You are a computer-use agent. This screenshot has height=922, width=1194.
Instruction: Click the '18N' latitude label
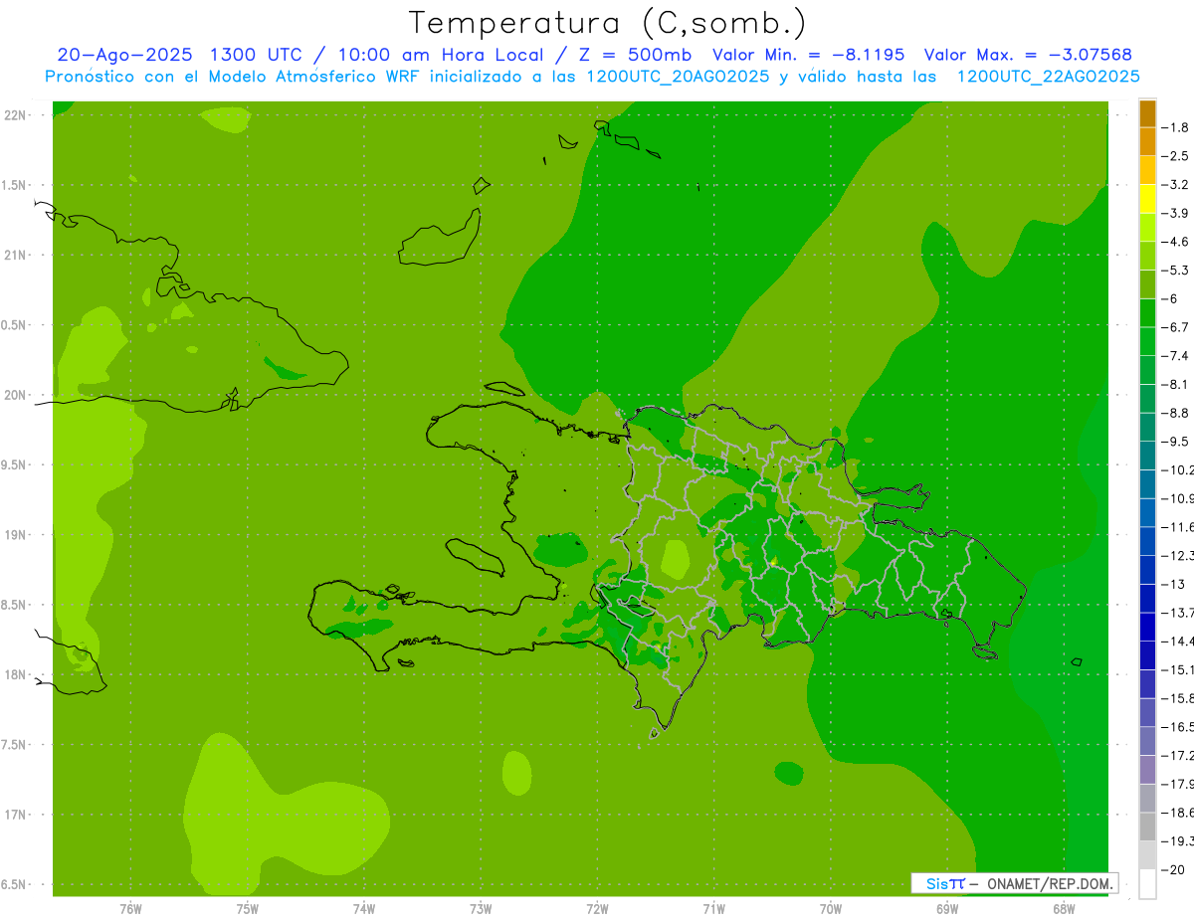tap(15, 674)
